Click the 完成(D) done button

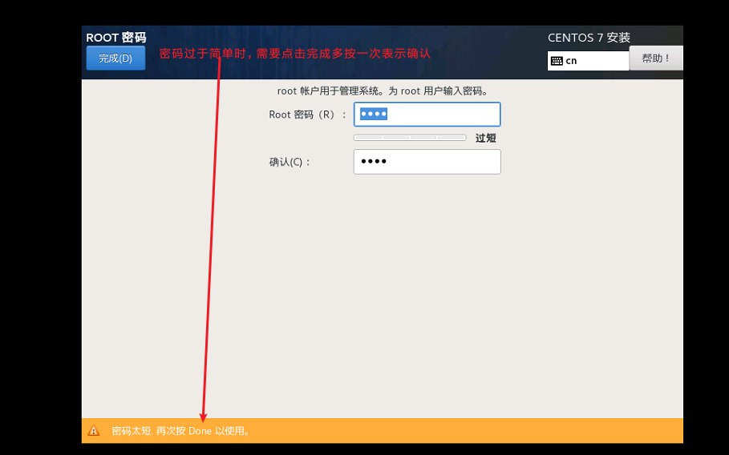[115, 58]
